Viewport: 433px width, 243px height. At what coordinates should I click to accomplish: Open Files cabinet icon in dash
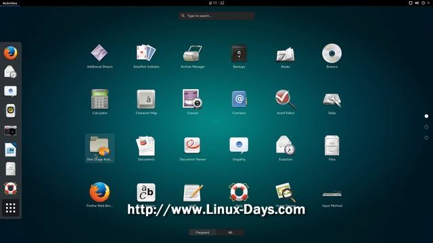coord(11,169)
